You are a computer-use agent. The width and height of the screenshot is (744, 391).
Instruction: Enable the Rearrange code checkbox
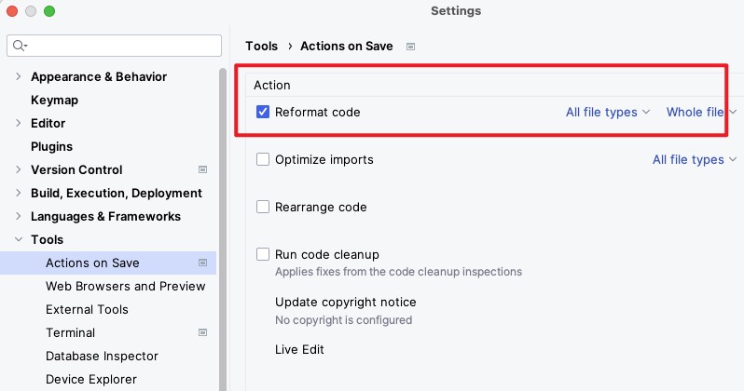pyautogui.click(x=263, y=207)
